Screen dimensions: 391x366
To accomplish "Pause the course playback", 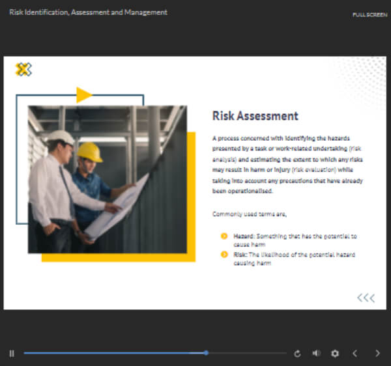I will pyautogui.click(x=12, y=353).
